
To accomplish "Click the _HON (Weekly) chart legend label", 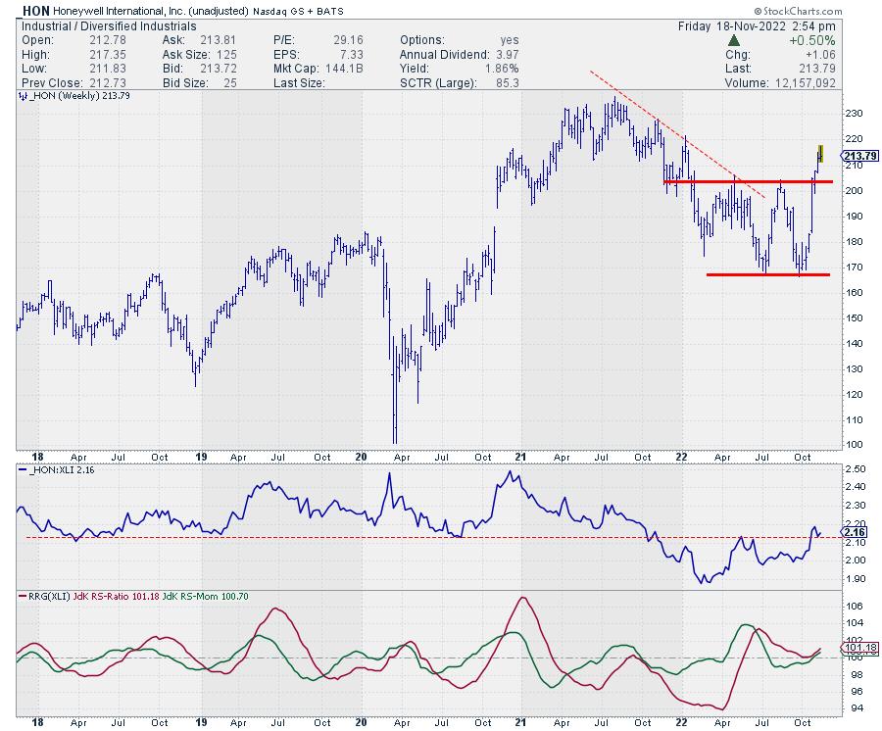I will pos(72,95).
